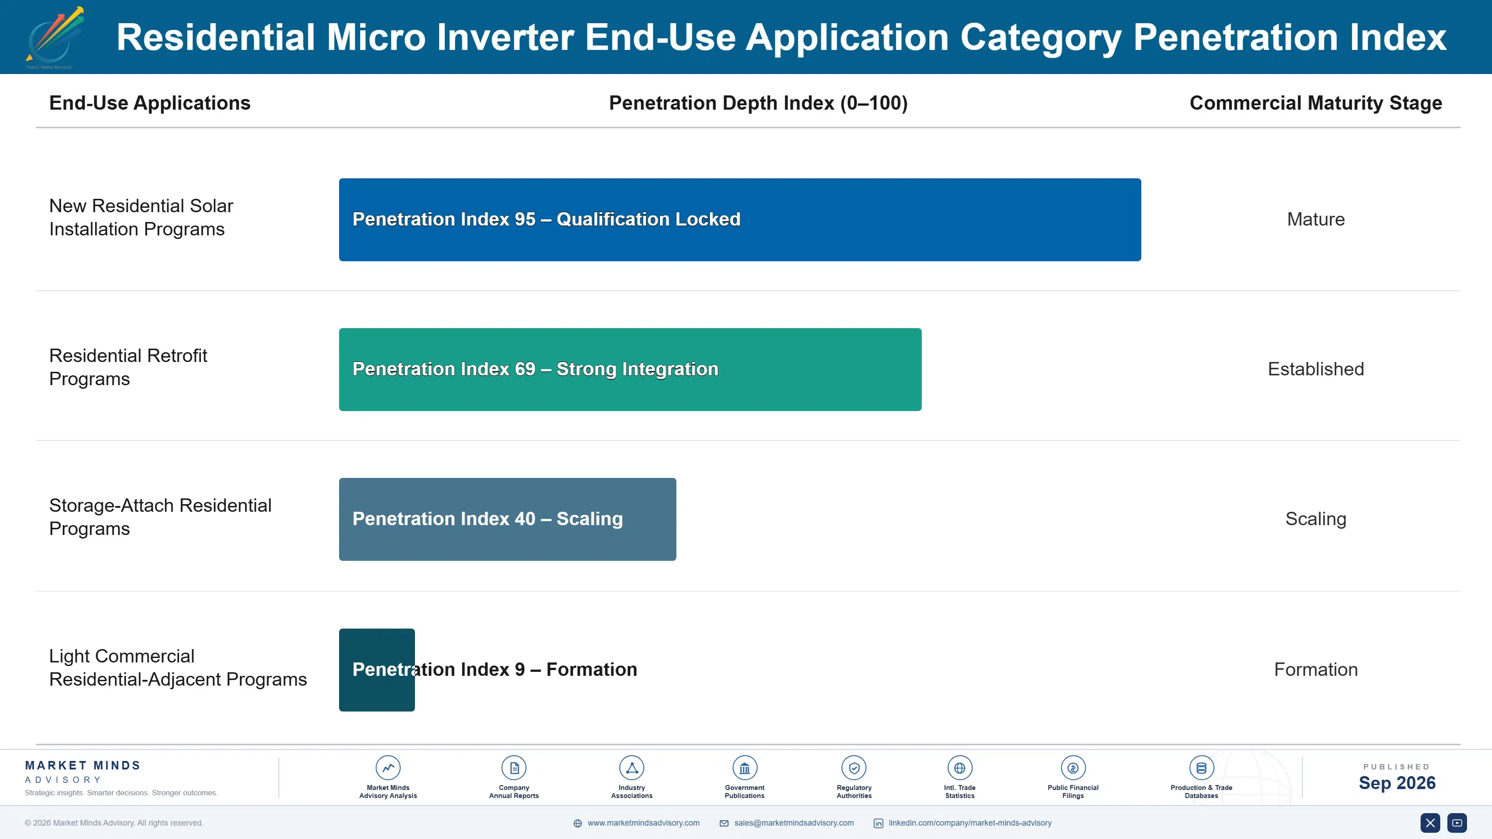
Task: Click the Public Financial Filings icon
Action: pos(1073,768)
